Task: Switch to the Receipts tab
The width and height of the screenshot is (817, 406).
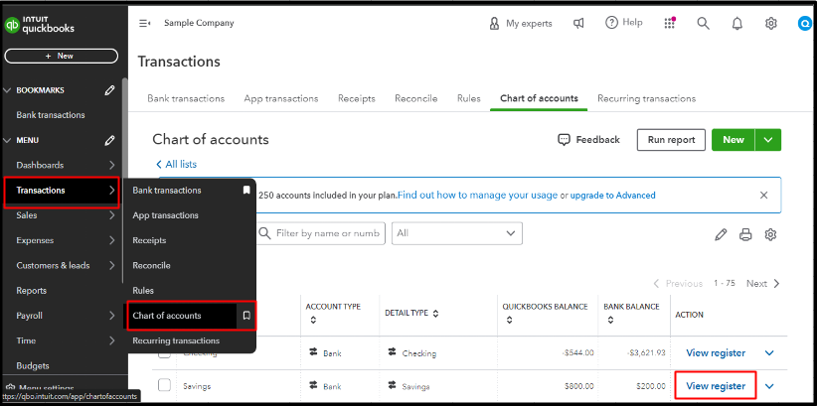Action: pos(357,98)
